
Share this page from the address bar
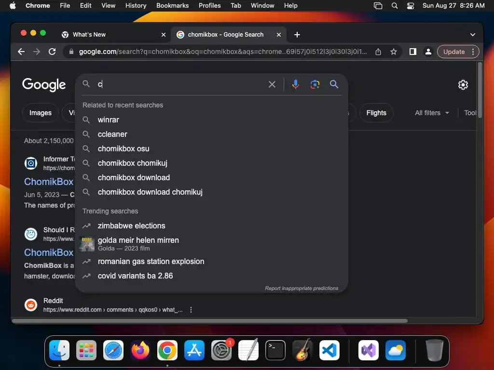tap(378, 52)
